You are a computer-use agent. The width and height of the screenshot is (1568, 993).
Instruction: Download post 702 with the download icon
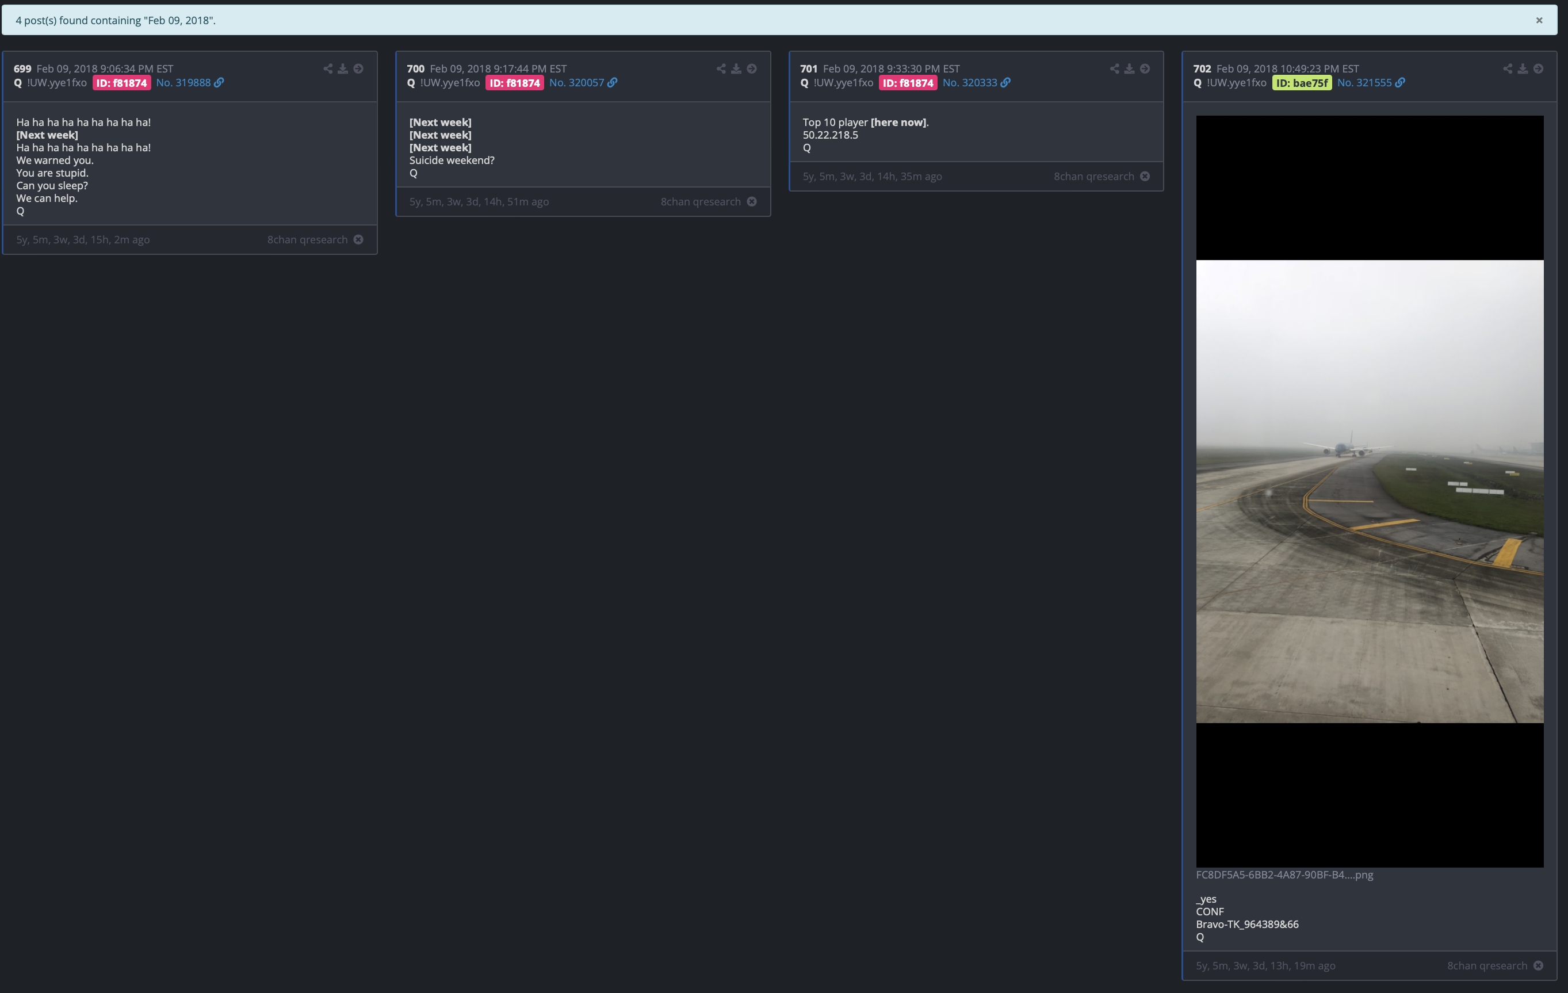(1523, 68)
